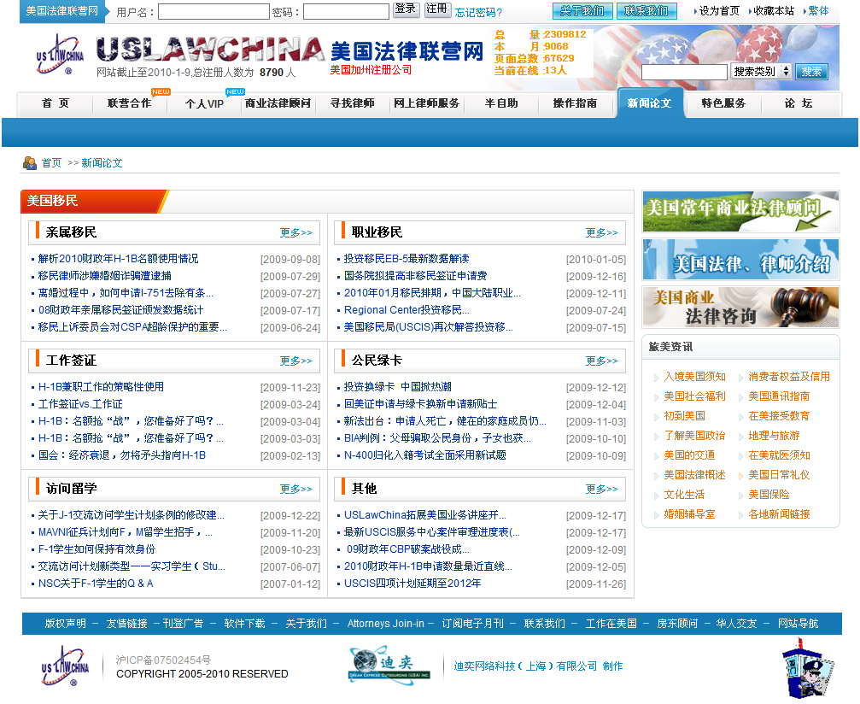Click into the 密码 password field
Image resolution: width=860 pixels, height=704 pixels.
tap(346, 11)
